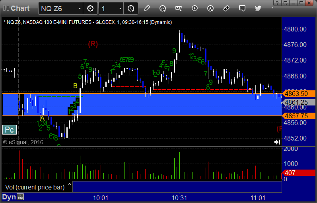Image resolution: width=317 pixels, height=203 pixels.
Task: Select the pencil drawing tools icon
Action: (x=147, y=8)
